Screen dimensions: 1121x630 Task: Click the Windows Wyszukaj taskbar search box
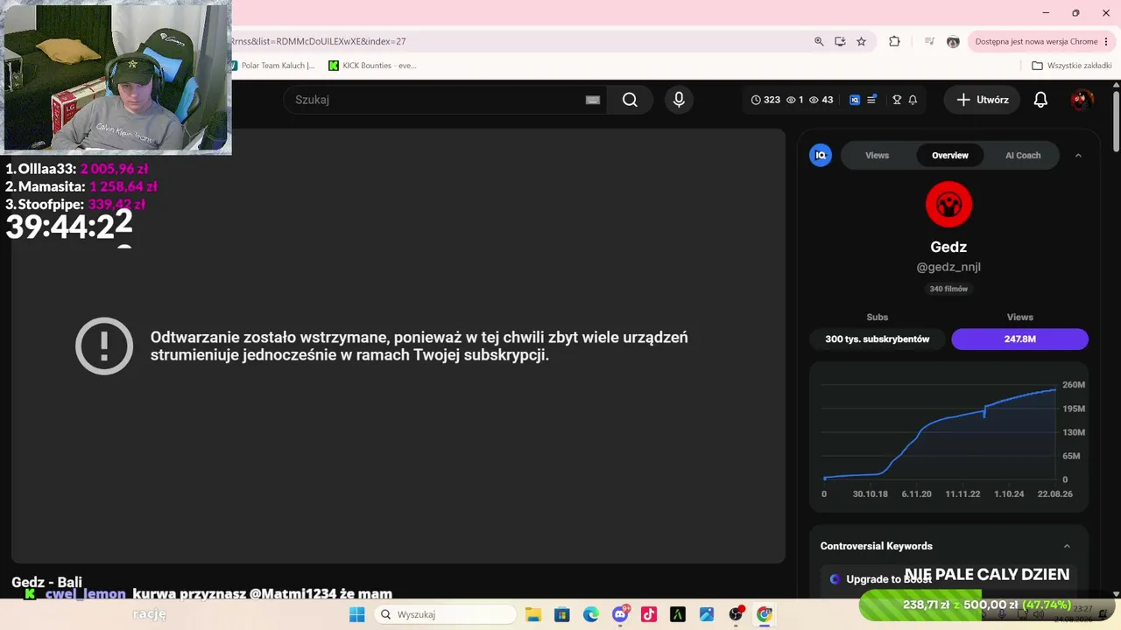coord(447,614)
